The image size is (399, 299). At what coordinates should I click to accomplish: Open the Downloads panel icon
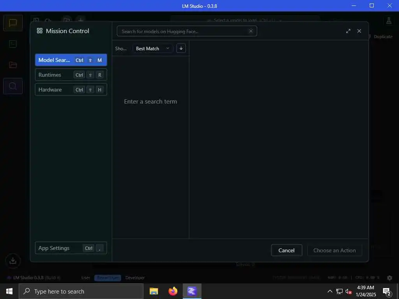pyautogui.click(x=13, y=260)
